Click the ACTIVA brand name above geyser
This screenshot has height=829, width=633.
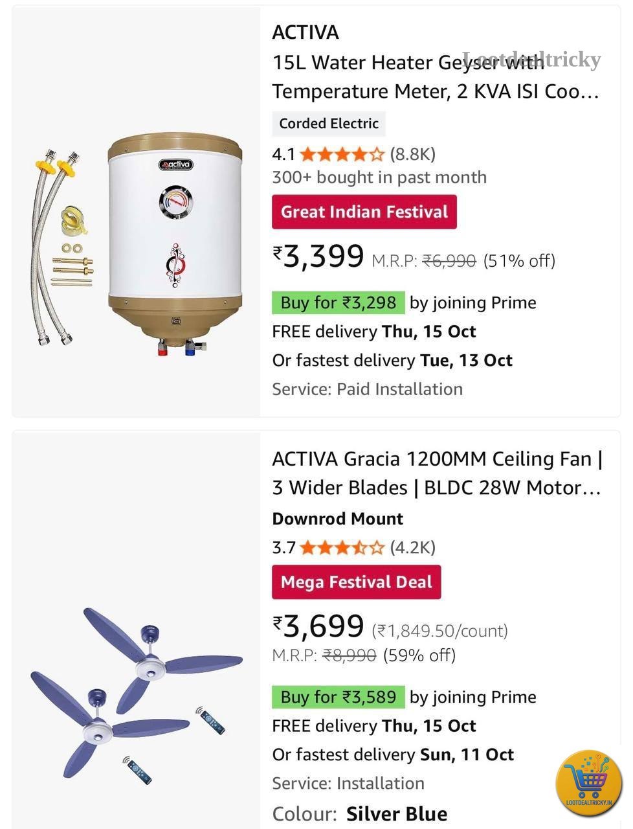click(x=305, y=32)
